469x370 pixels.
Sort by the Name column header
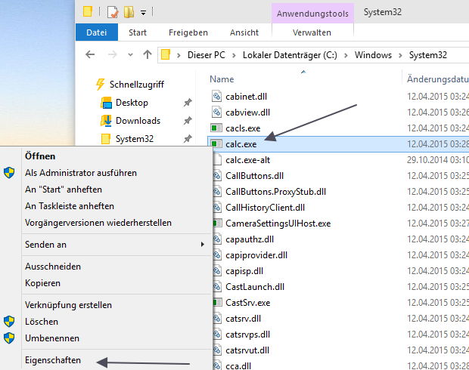(222, 79)
